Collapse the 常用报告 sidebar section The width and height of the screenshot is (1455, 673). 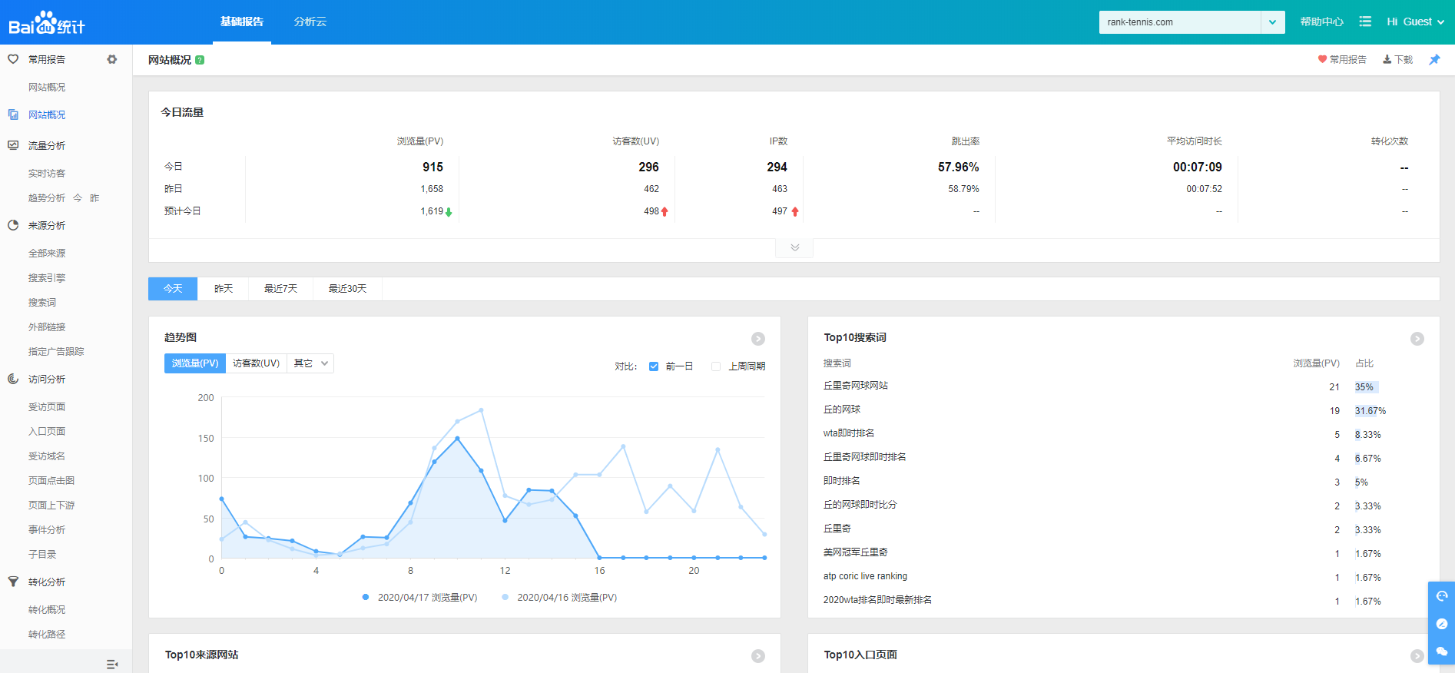pyautogui.click(x=47, y=59)
